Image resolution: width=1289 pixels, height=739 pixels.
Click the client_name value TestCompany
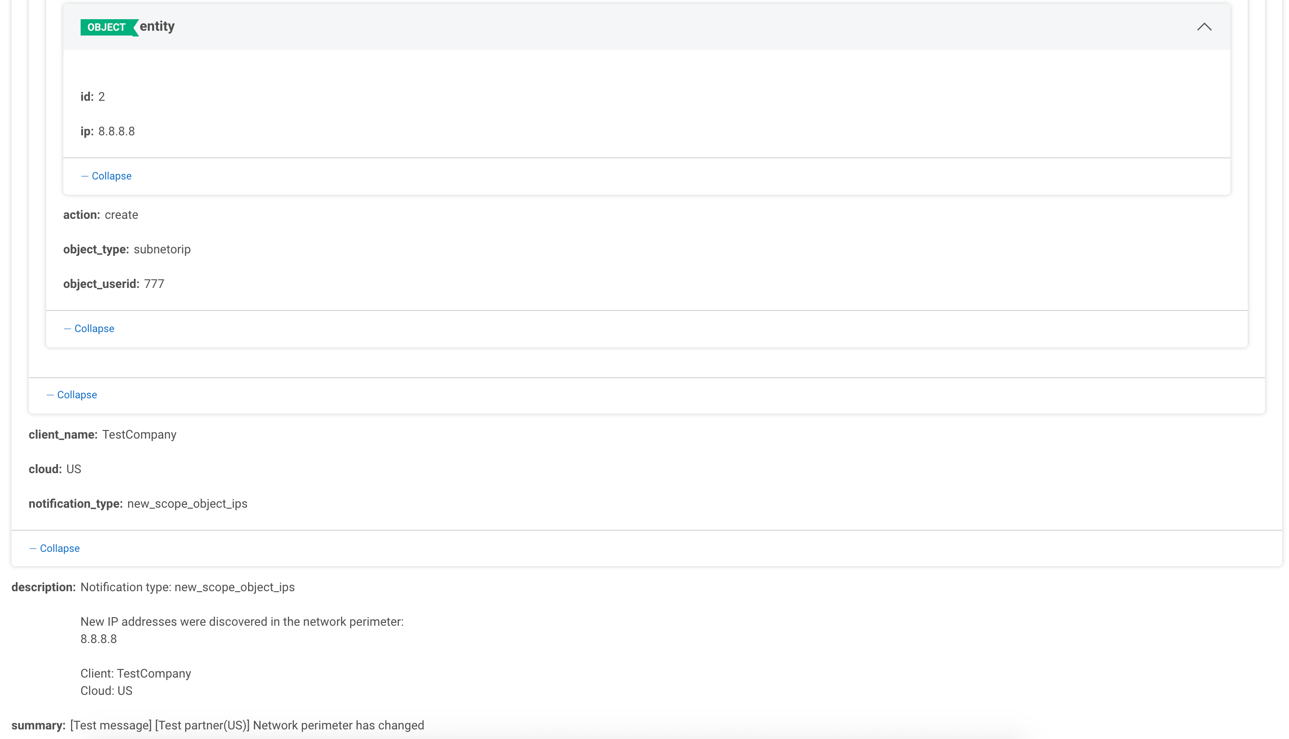pos(139,434)
